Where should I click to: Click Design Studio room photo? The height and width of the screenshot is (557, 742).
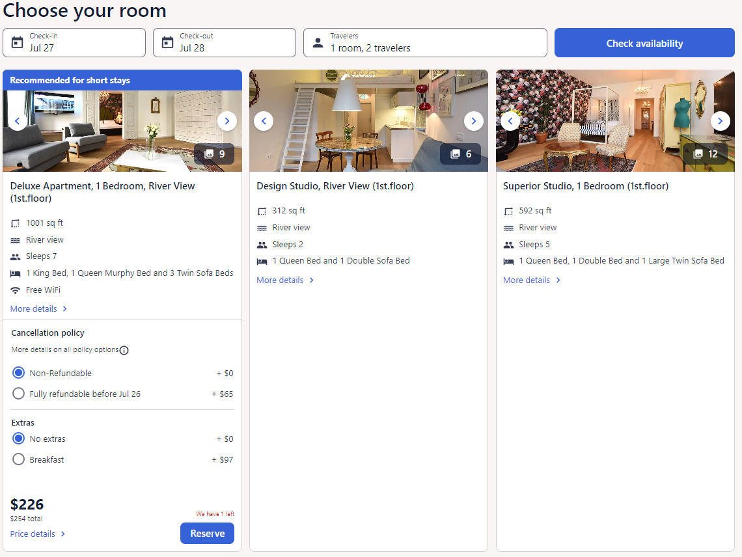point(368,120)
